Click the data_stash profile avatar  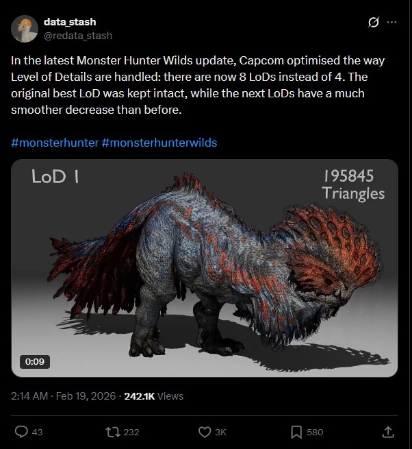click(x=24, y=28)
